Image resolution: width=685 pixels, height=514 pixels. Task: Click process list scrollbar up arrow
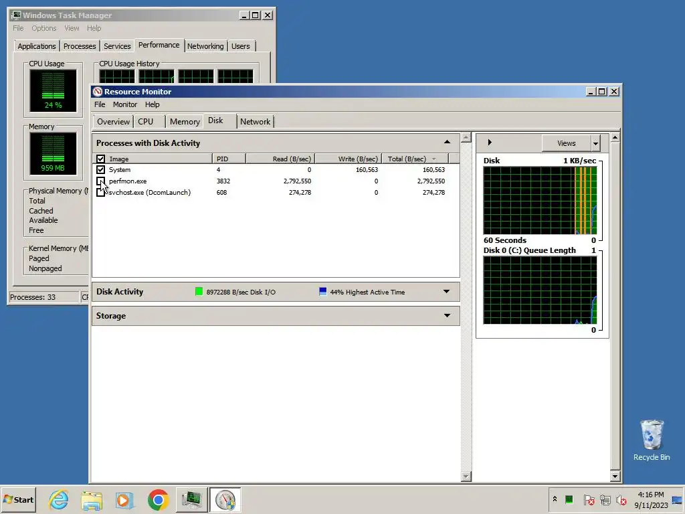(x=466, y=138)
